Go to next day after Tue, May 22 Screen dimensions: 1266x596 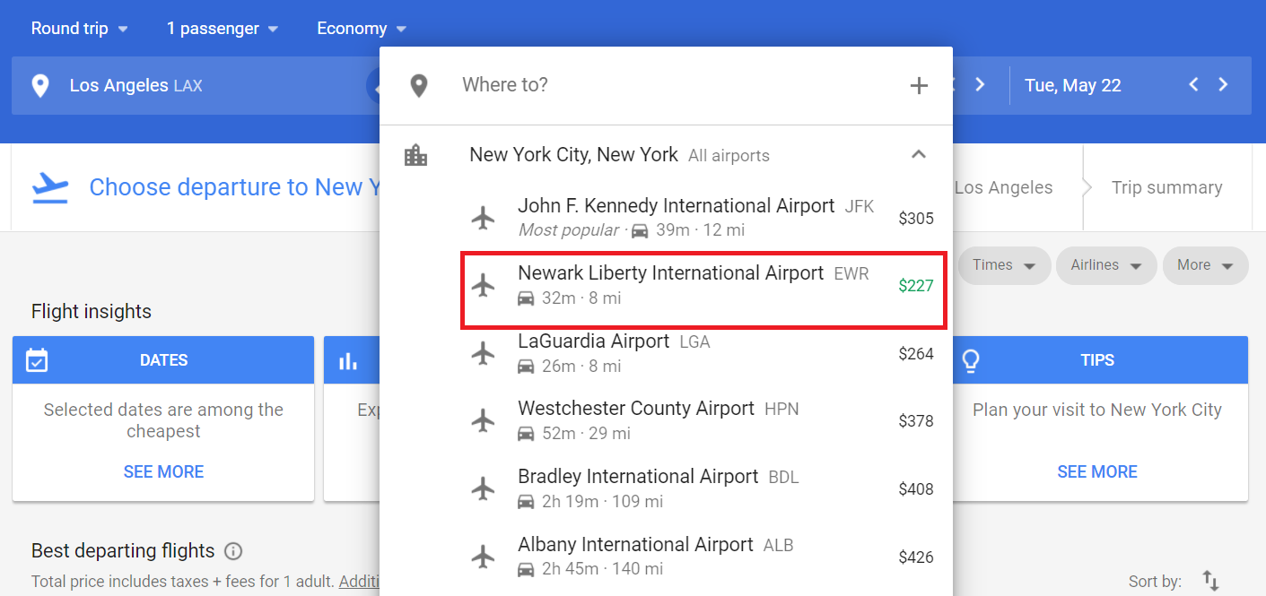click(x=1223, y=85)
